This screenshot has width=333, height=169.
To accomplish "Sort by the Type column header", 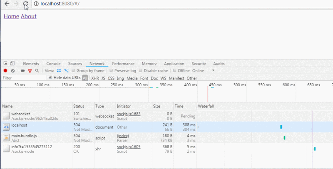I will pos(105,106).
